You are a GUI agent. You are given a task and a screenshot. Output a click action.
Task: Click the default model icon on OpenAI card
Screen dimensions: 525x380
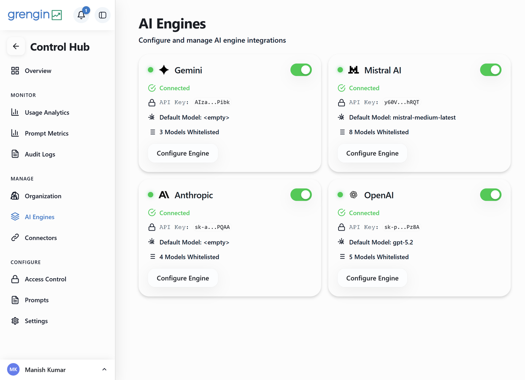pos(341,242)
